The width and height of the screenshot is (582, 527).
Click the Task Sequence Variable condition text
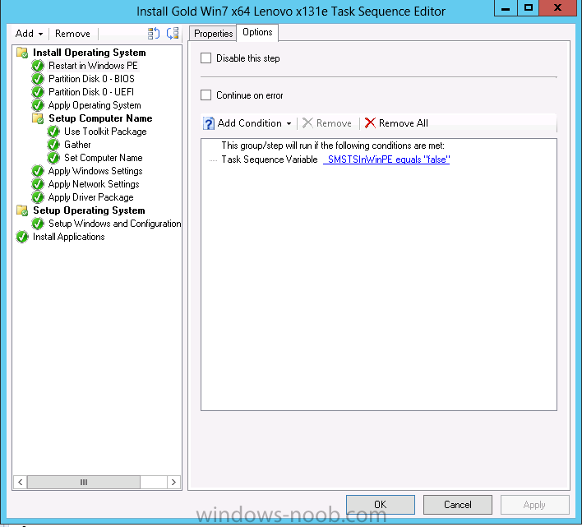[x=270, y=159]
